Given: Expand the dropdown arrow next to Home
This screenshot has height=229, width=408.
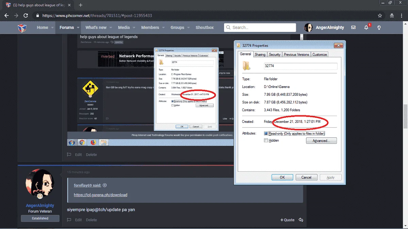Looking at the screenshot, I should [x=52, y=28].
